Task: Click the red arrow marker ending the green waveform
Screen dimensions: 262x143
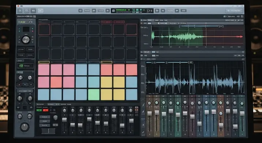Action: (241, 37)
